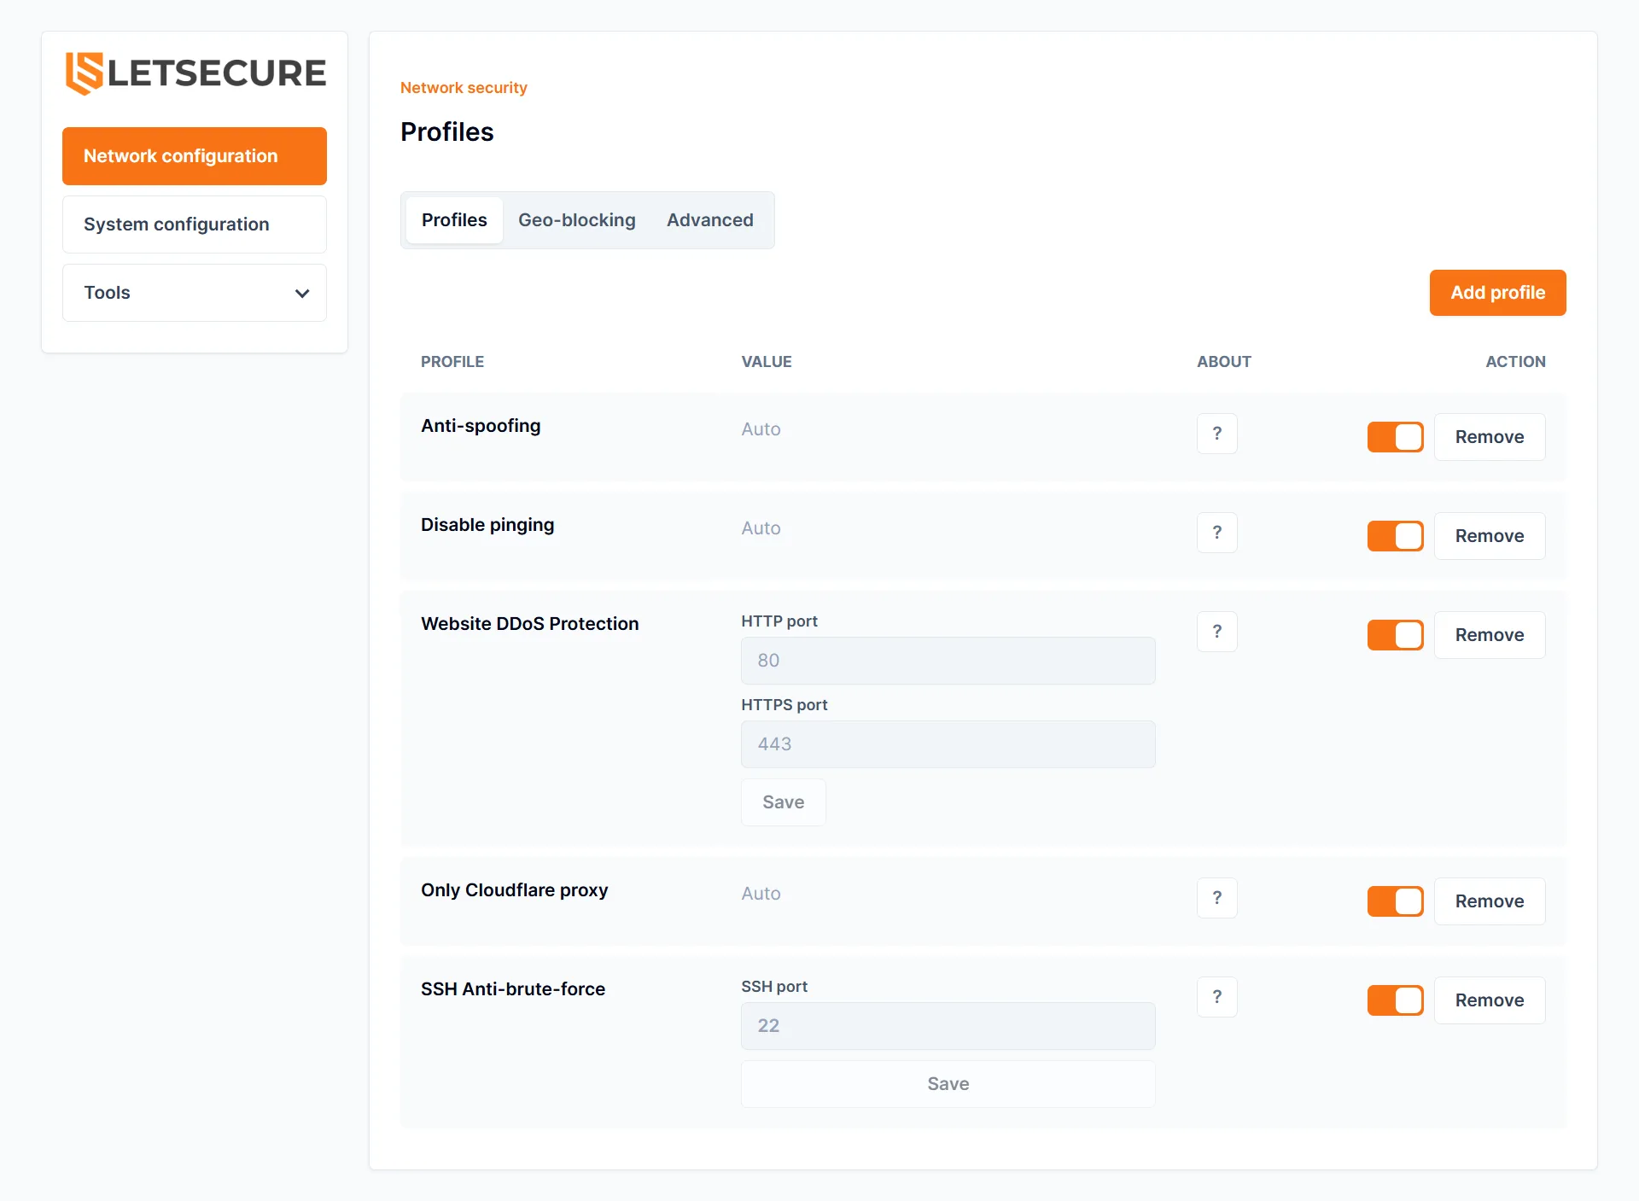Click the ACTION column header

pos(1515,362)
